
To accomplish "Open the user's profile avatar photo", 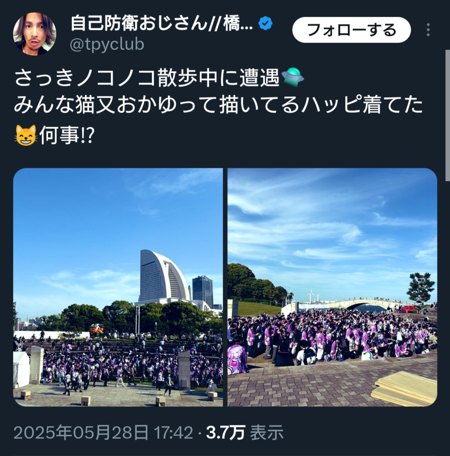I will [x=35, y=34].
